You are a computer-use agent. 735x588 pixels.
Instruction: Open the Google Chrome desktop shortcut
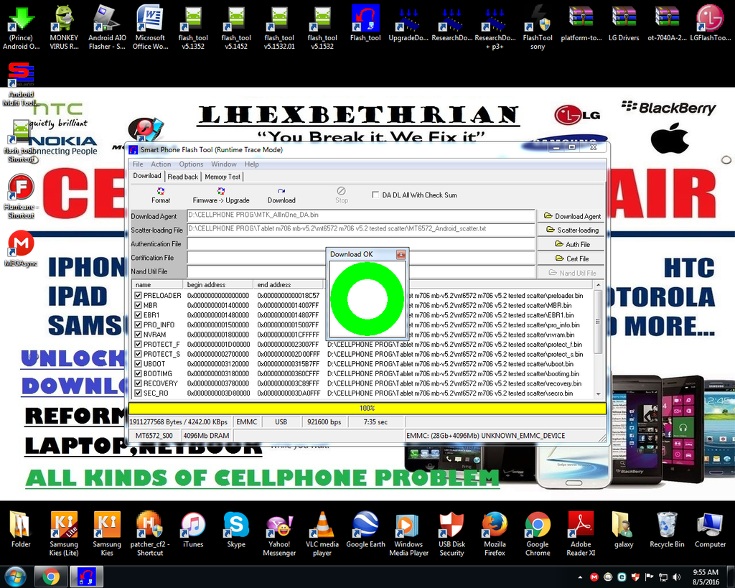(x=538, y=526)
